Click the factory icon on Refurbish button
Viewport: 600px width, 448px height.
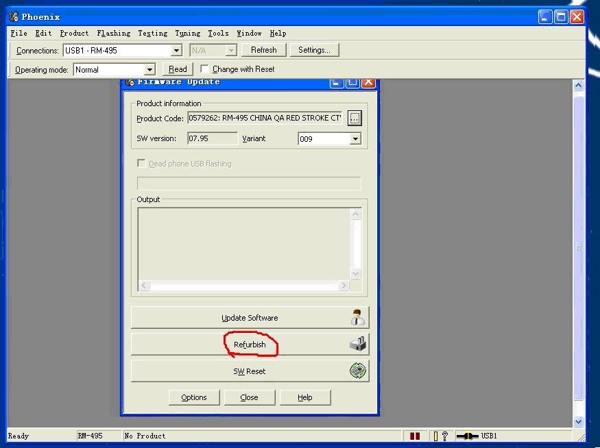pos(357,345)
